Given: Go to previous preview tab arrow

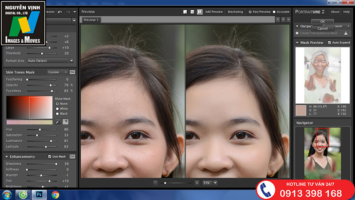Looking at the screenshot, I should point(278,20).
